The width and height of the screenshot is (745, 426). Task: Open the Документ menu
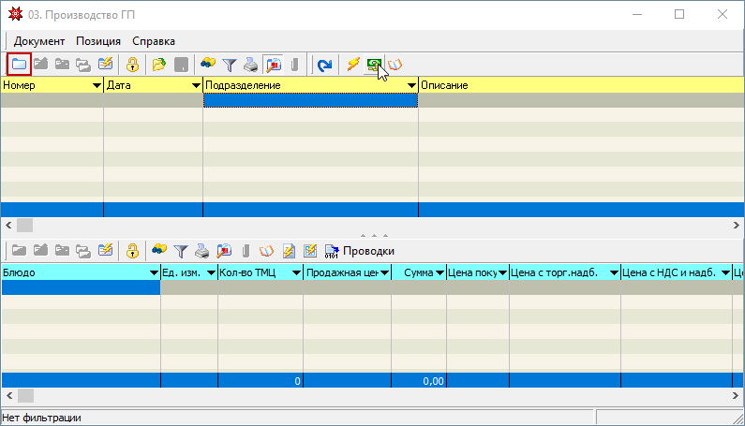39,41
